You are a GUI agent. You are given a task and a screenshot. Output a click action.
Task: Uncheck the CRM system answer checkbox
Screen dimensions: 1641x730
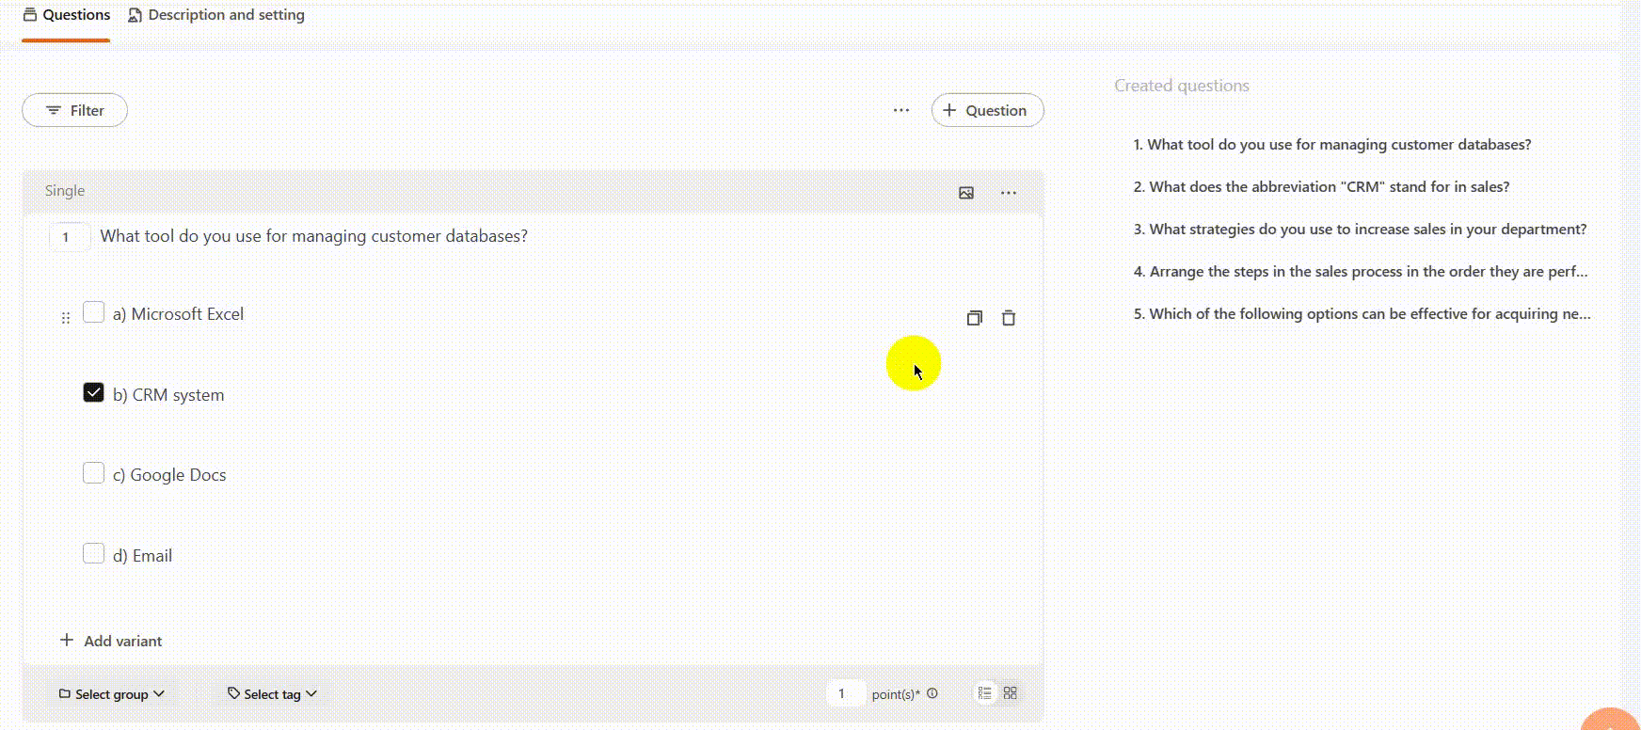click(x=93, y=392)
